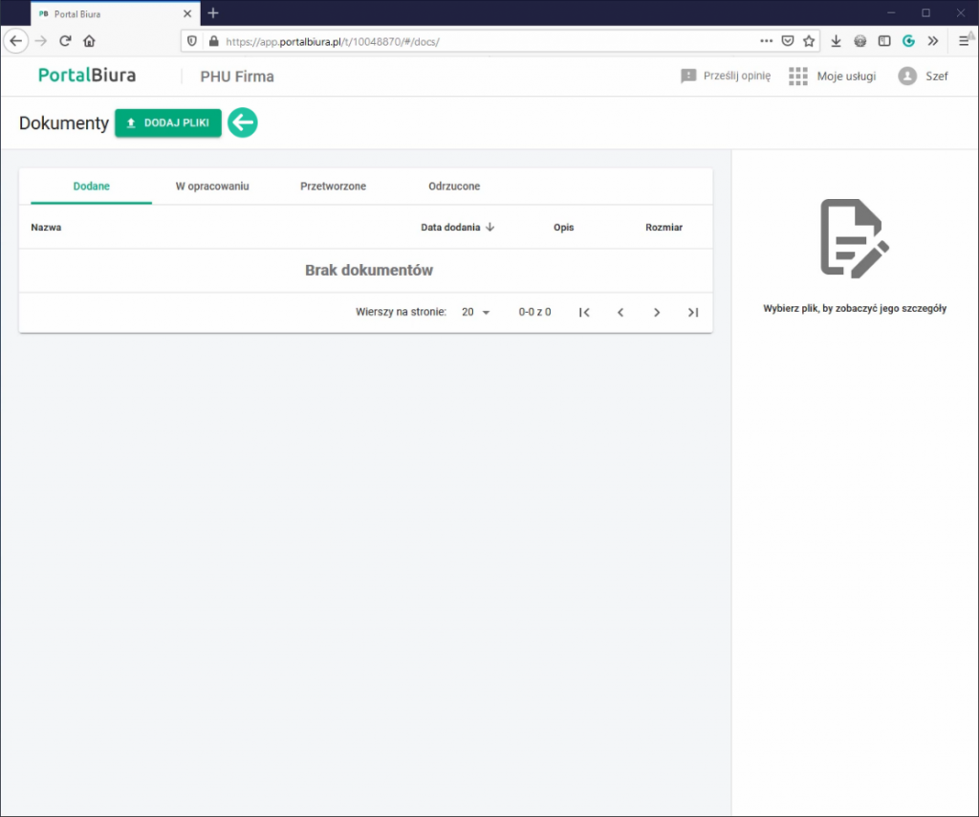Save page to Pocket
979x817 pixels.
tap(788, 41)
